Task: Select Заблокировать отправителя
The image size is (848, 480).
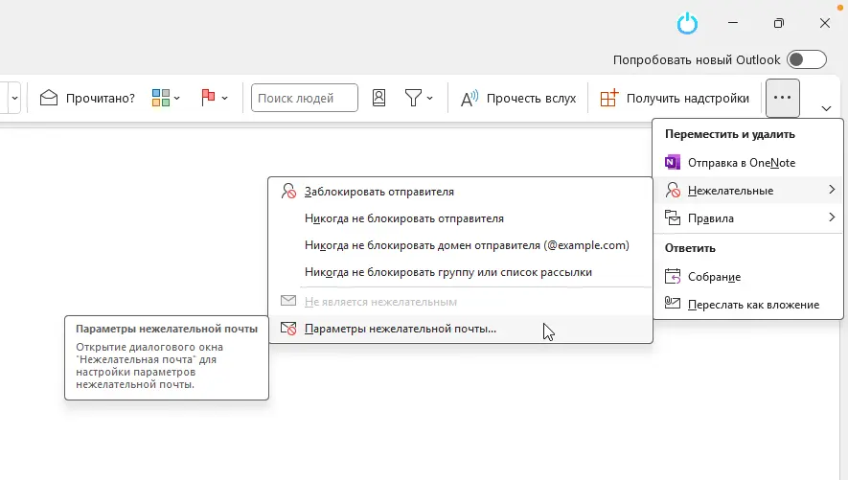Action: pos(378,192)
